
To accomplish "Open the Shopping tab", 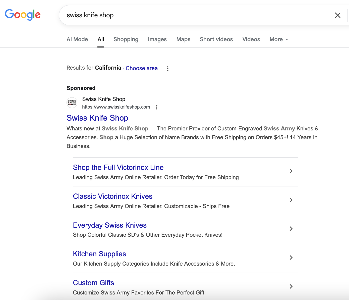I will 126,39.
